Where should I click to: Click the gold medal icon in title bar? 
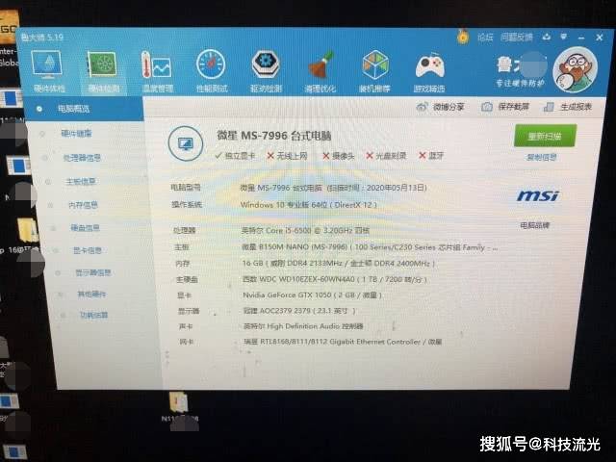pyautogui.click(x=463, y=38)
